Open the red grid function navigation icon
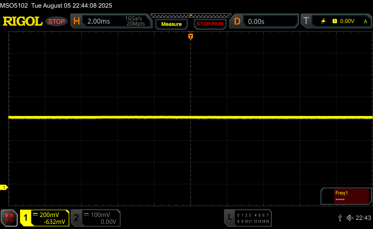This screenshot has height=229, width=373. click(9, 218)
